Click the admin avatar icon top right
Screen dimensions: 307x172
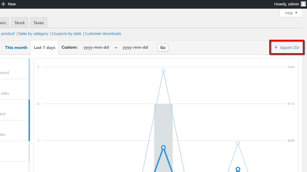(x=303, y=4)
